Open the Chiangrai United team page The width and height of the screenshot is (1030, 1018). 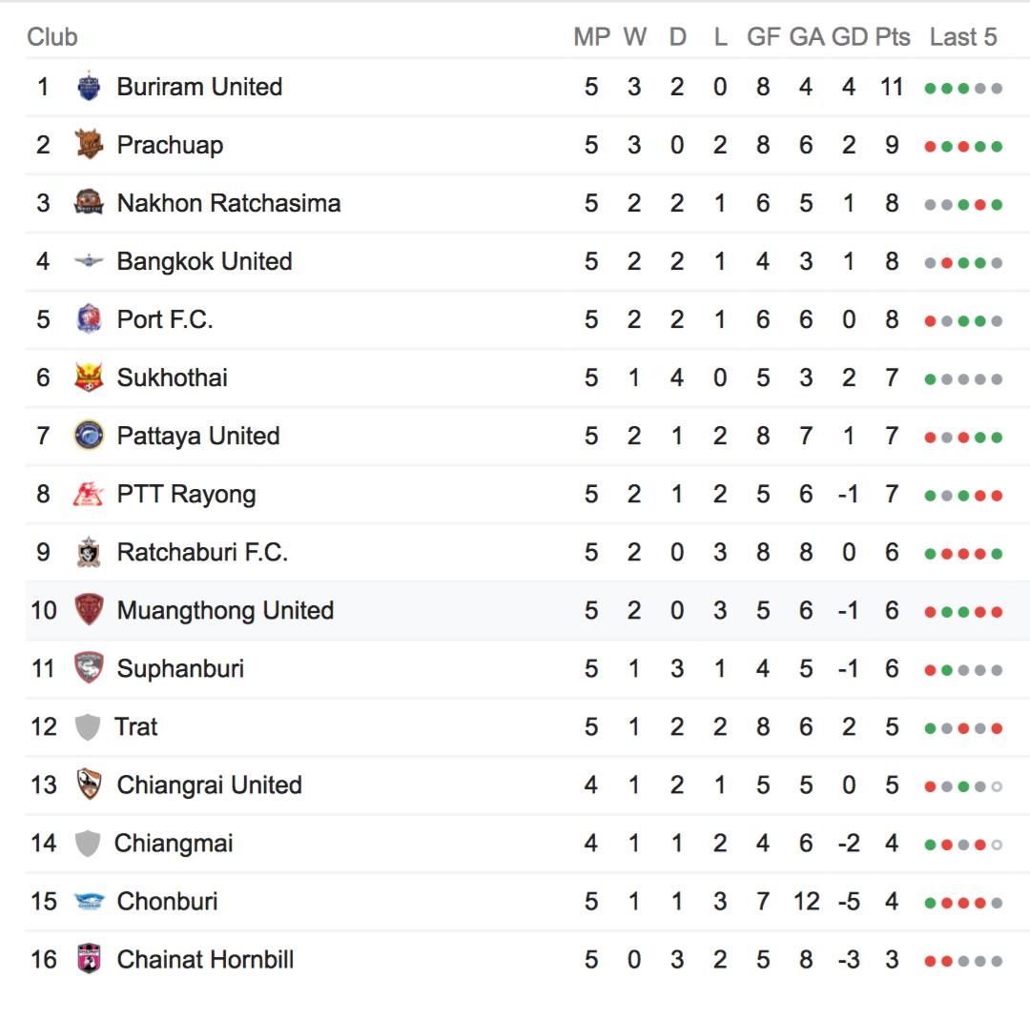click(209, 784)
